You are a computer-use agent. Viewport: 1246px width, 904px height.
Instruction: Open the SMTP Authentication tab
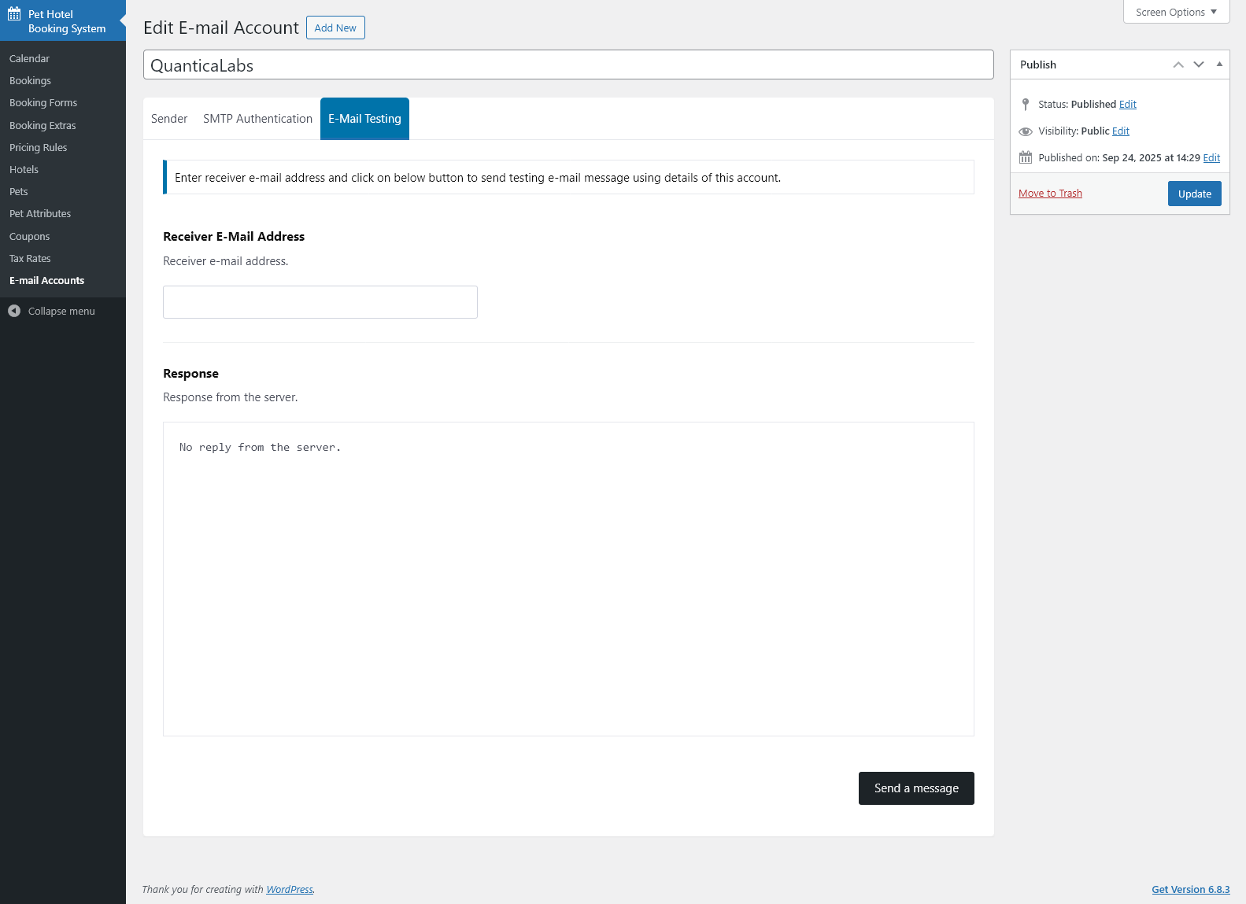(x=257, y=119)
